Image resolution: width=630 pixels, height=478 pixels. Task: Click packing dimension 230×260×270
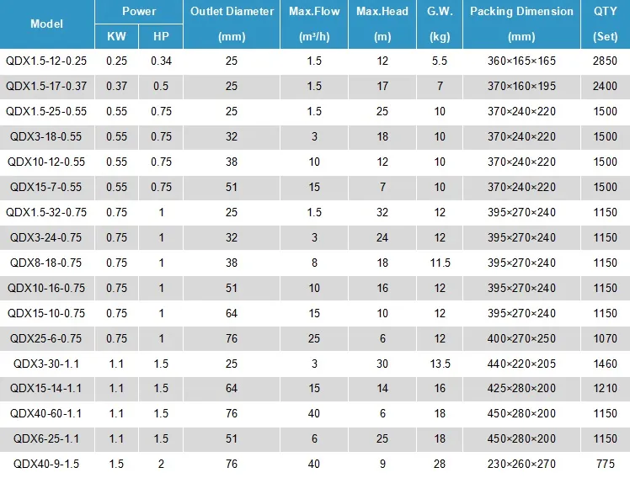point(521,464)
